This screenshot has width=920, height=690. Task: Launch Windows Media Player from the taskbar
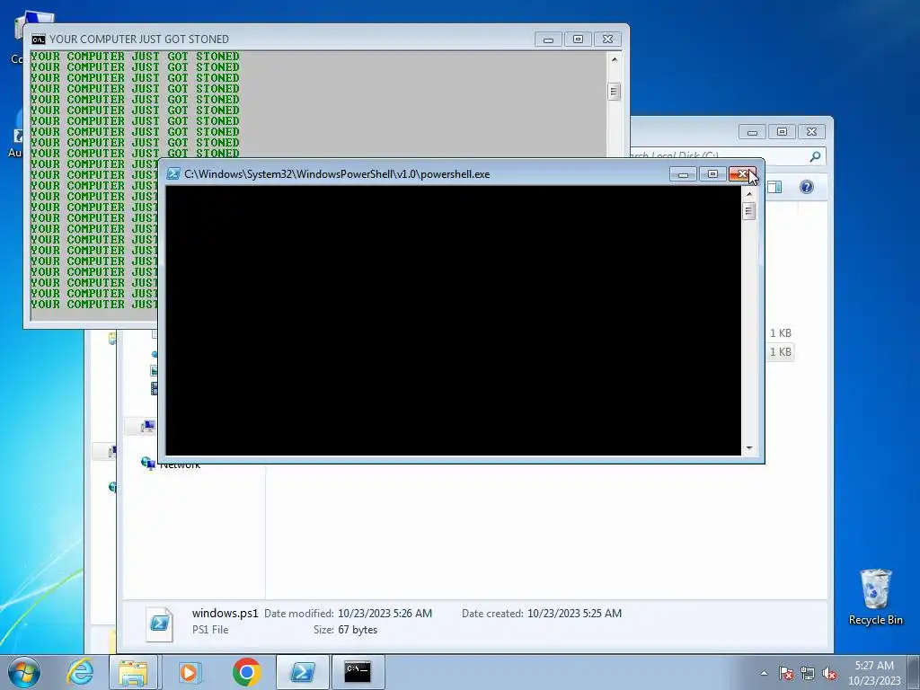tap(189, 672)
